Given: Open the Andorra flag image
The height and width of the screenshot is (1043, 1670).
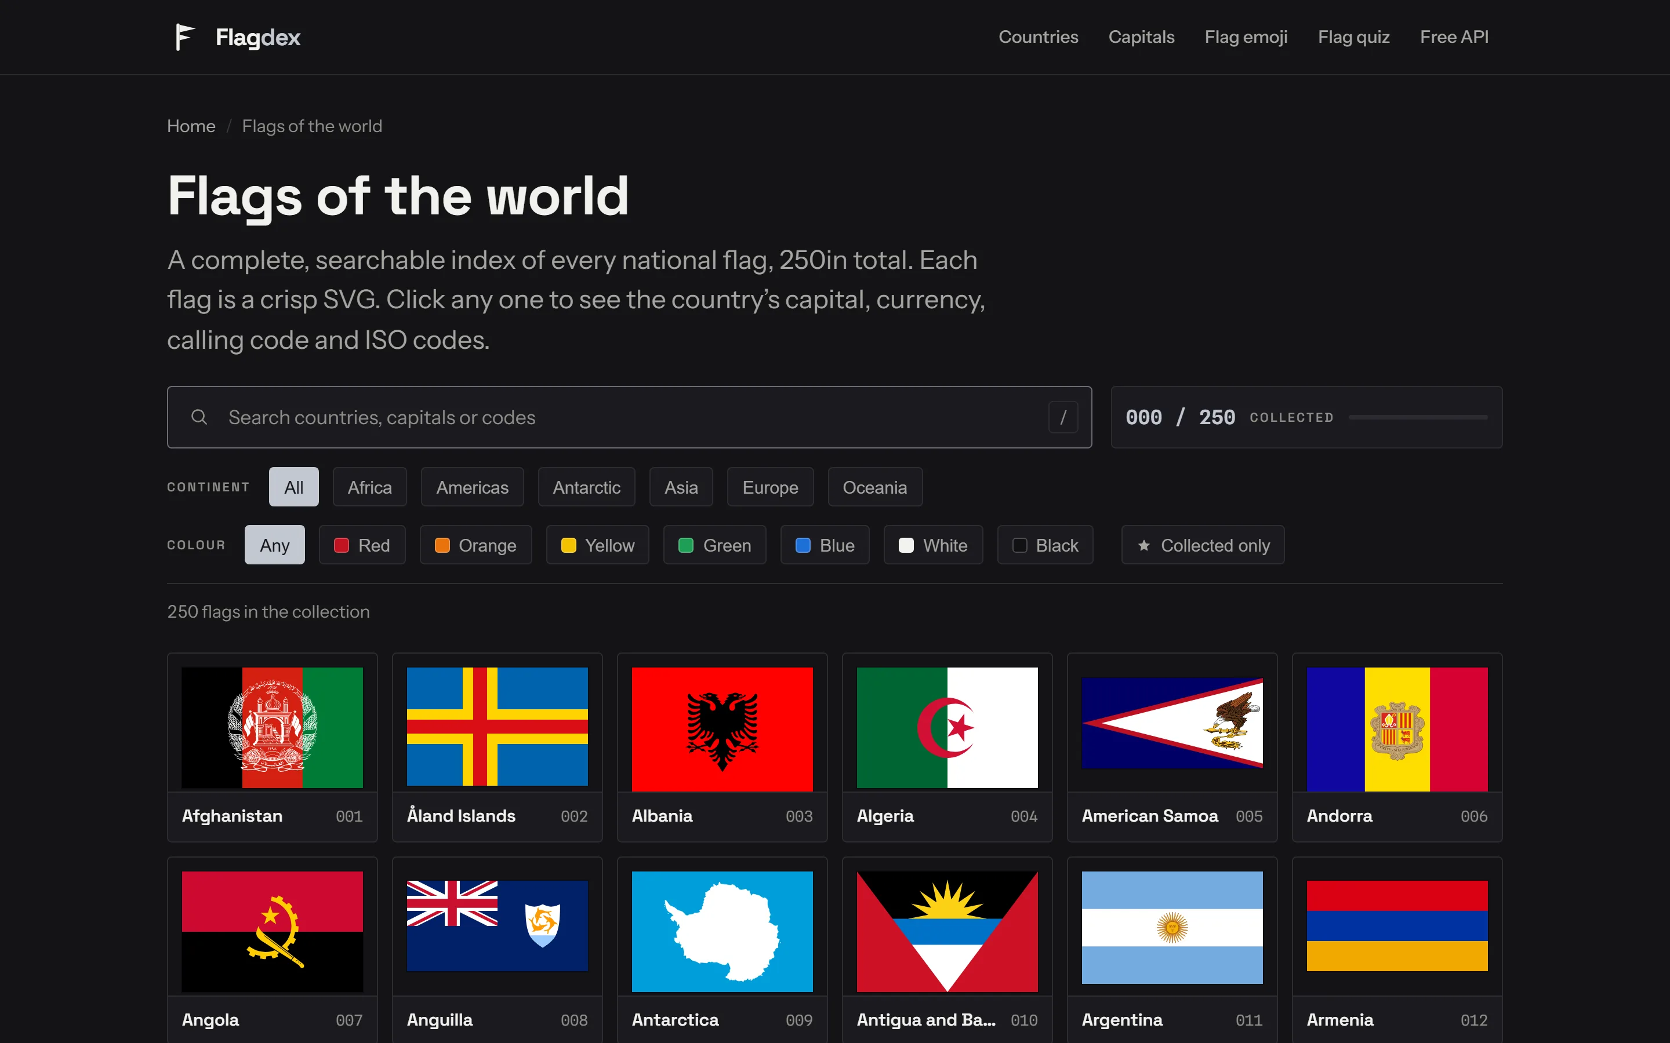Looking at the screenshot, I should pyautogui.click(x=1397, y=729).
